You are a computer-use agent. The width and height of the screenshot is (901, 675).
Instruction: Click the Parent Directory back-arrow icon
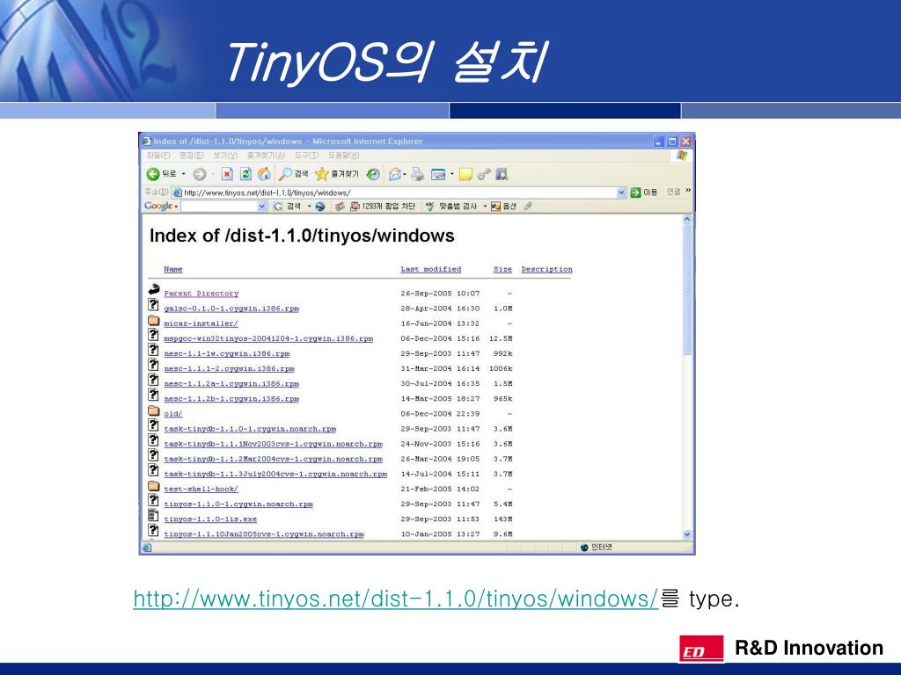coord(153,290)
